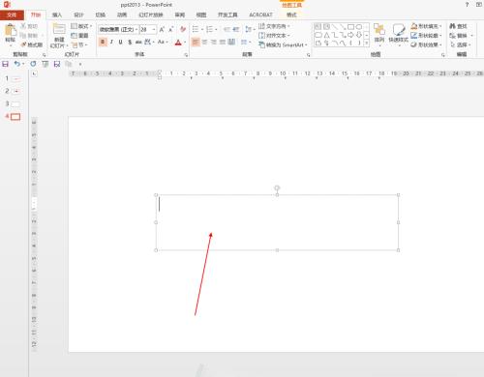This screenshot has width=484, height=377.
Task: Select slide 3 thumbnail in the panel
Action: coord(15,103)
